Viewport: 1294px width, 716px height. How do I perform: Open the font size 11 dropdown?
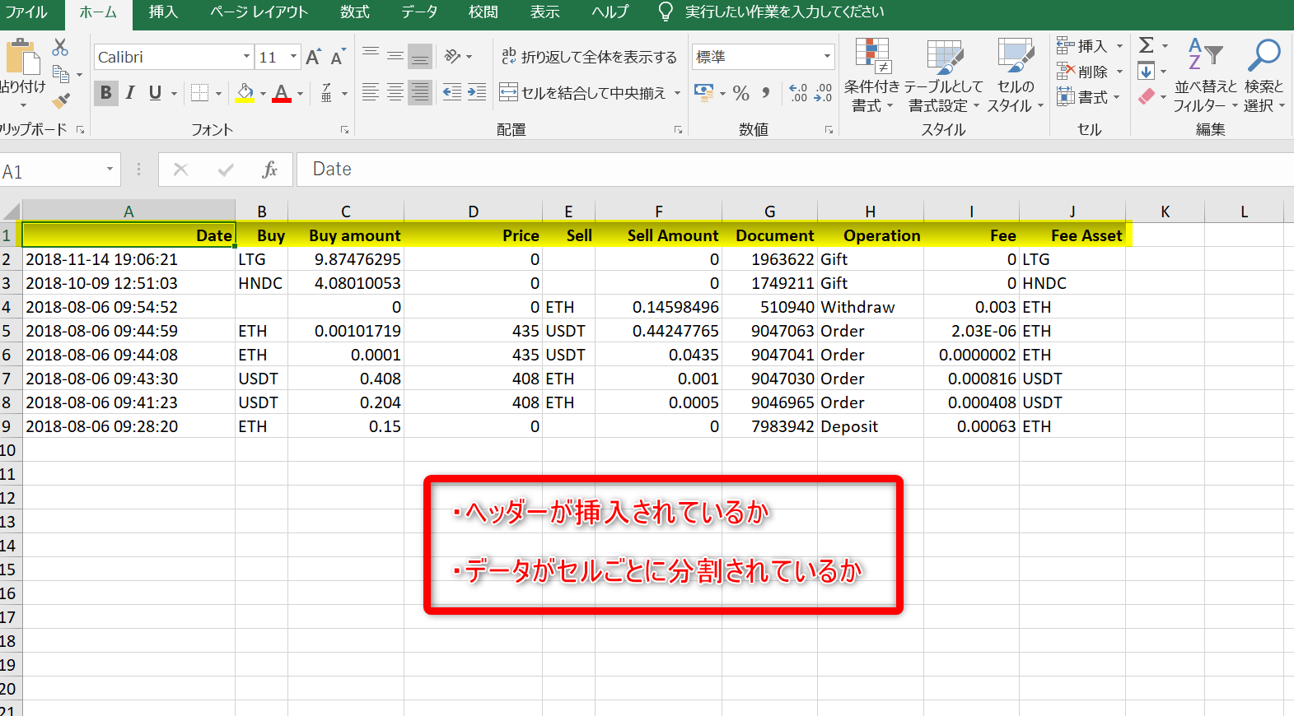293,57
